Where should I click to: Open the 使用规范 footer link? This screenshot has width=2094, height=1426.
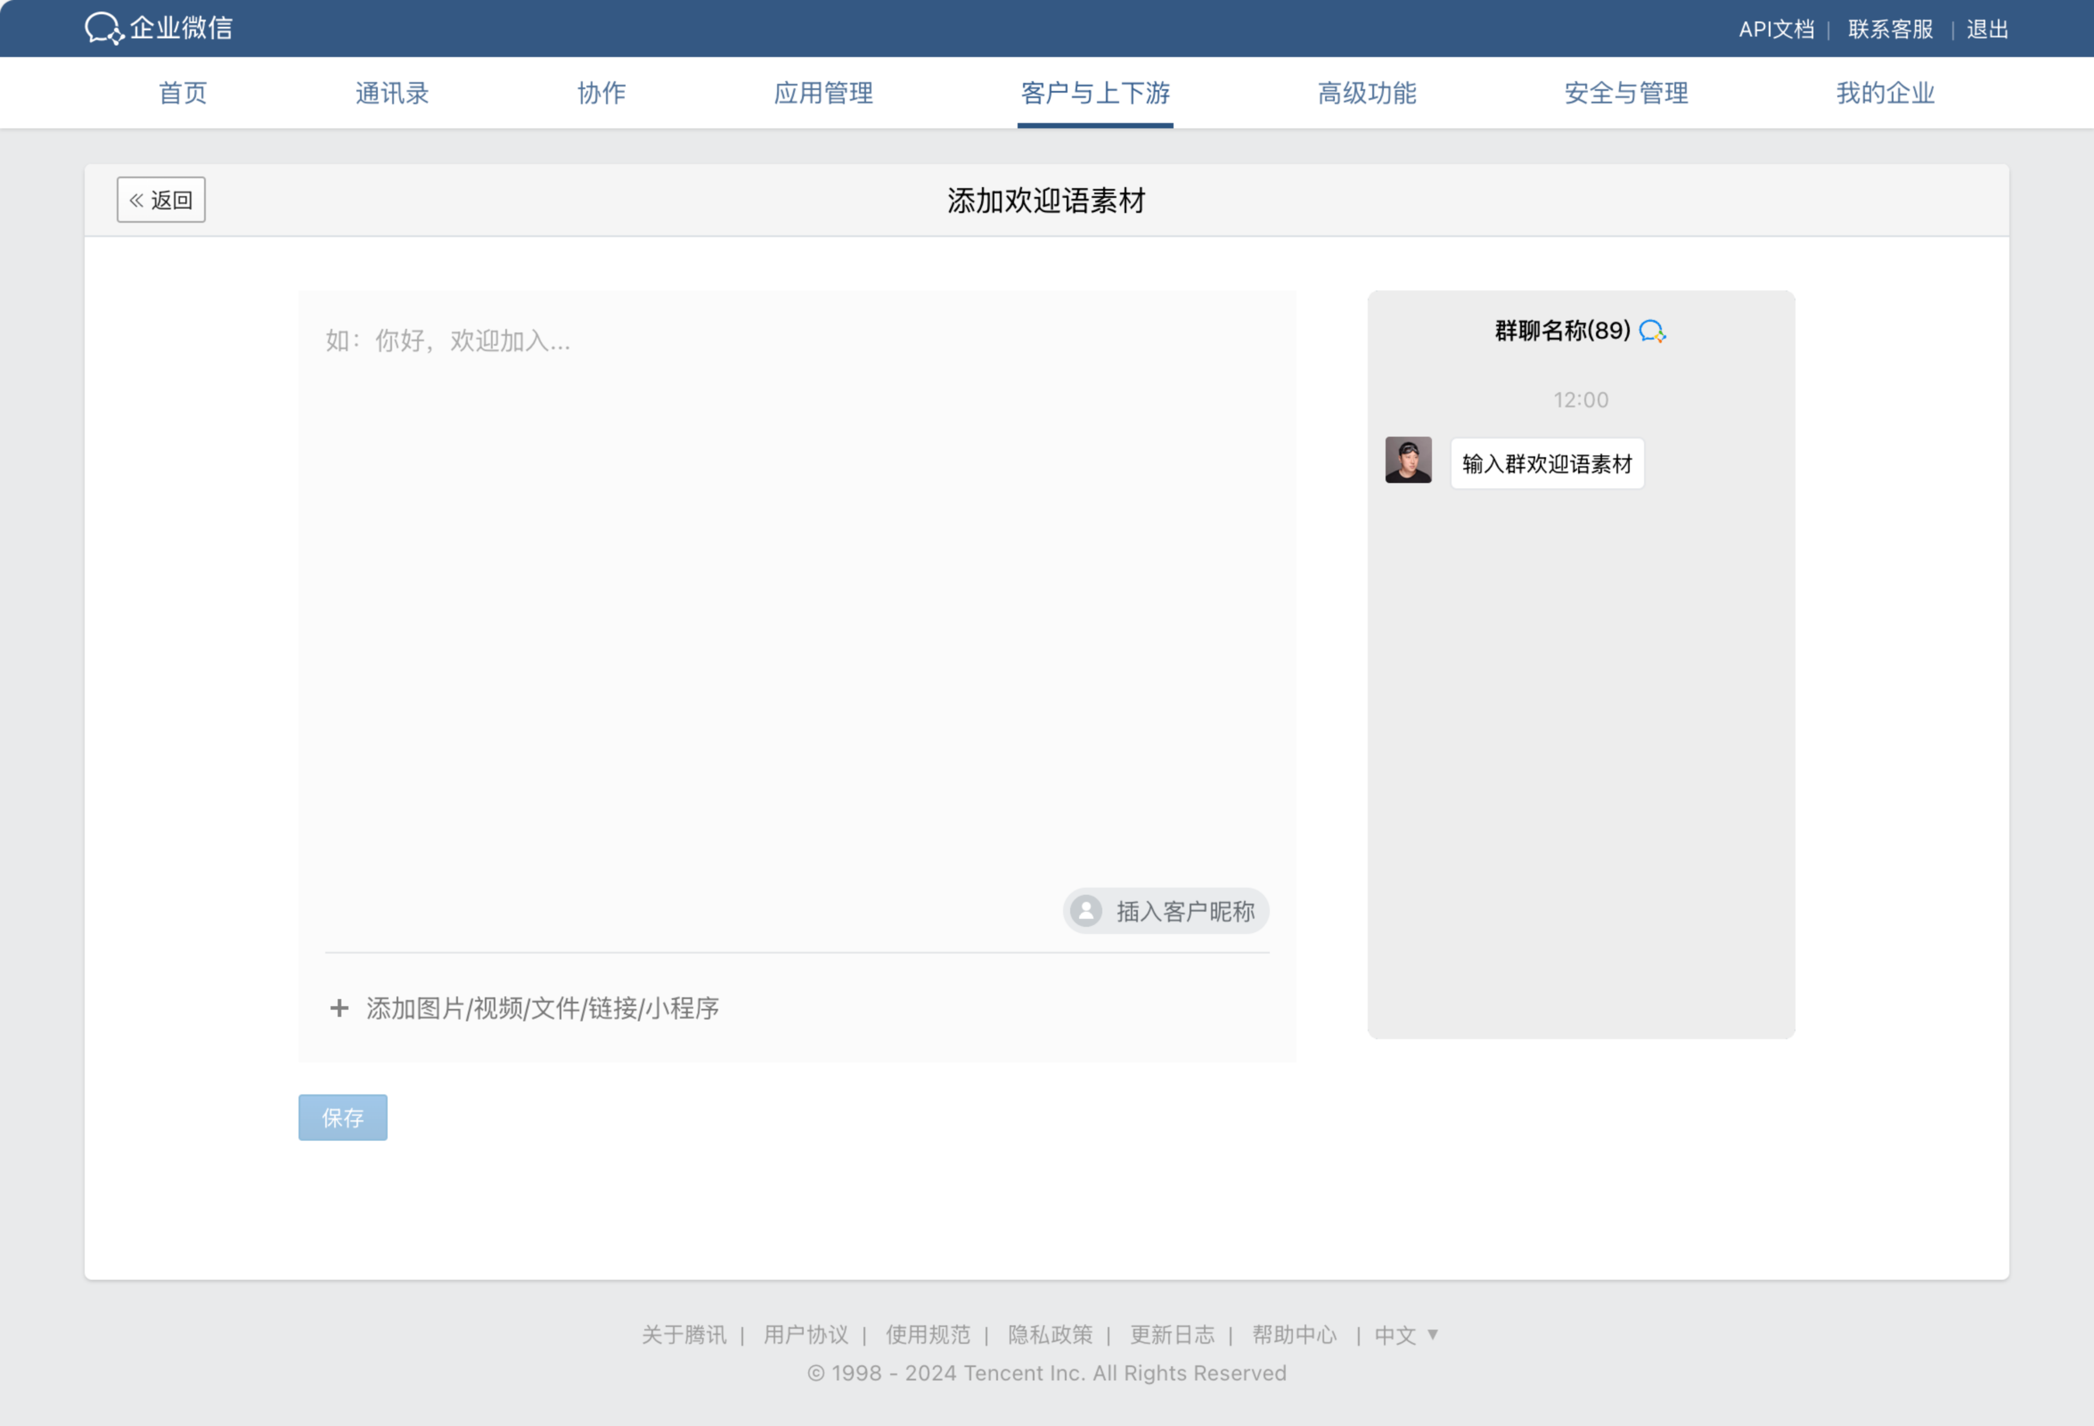point(928,1334)
